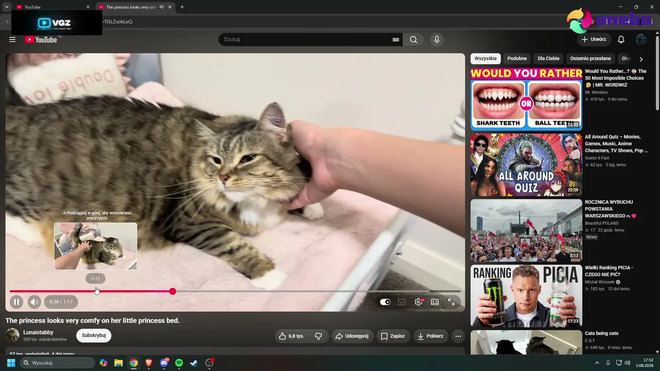Image resolution: width=660 pixels, height=371 pixels.
Task: Start voice search with the microphone
Action: pyautogui.click(x=437, y=40)
